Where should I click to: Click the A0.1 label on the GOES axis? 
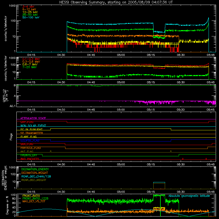(x=13, y=106)
